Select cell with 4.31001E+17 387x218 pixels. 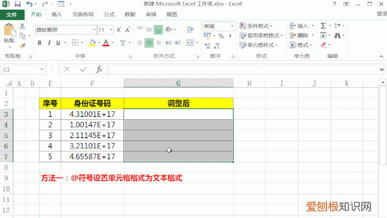[x=92, y=114]
